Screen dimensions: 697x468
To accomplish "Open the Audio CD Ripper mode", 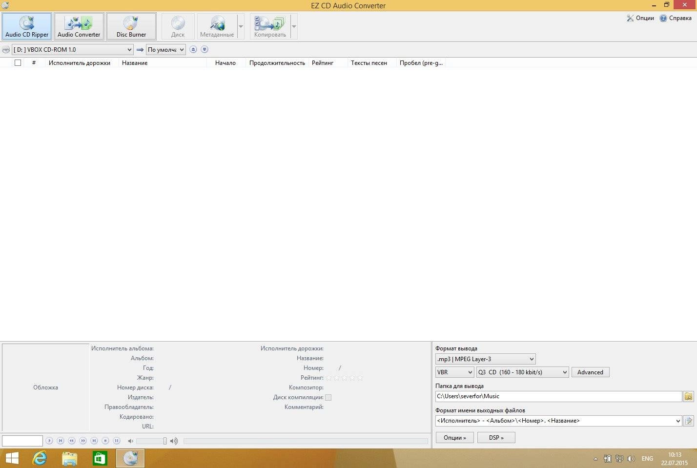I will point(27,26).
